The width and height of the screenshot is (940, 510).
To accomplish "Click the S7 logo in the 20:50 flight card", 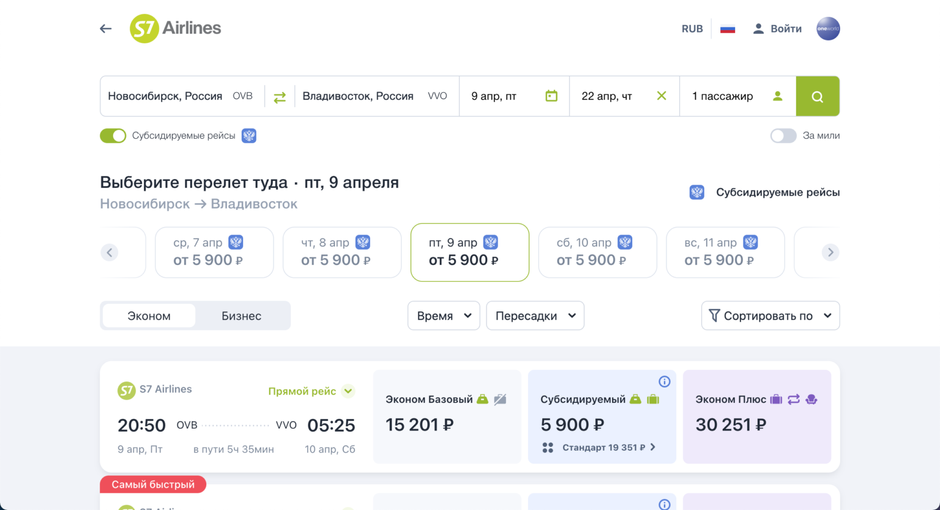I will (x=127, y=390).
